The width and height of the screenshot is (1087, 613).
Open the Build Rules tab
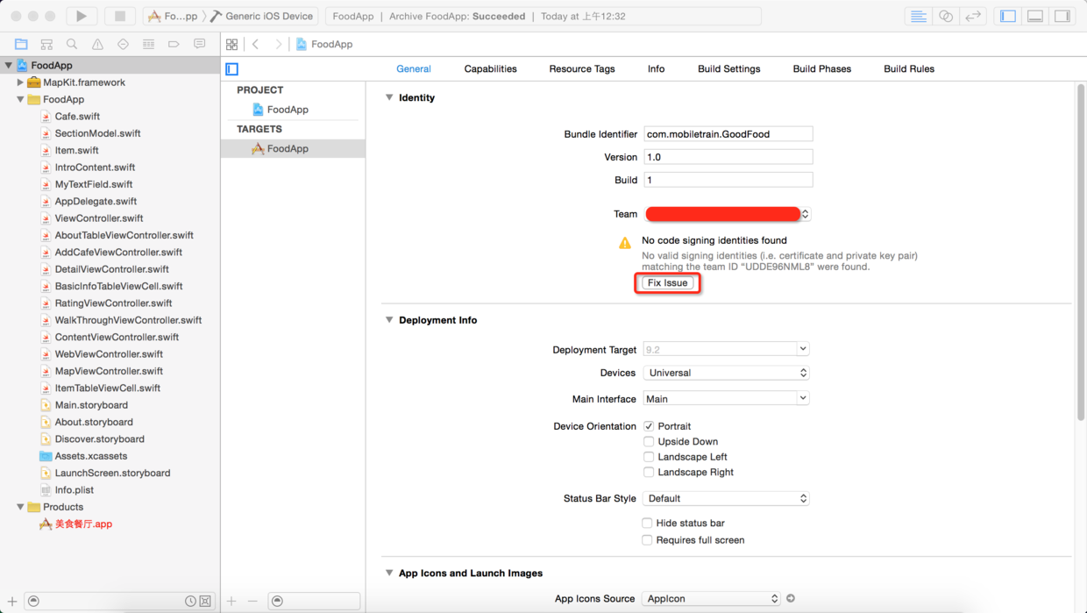tap(909, 68)
